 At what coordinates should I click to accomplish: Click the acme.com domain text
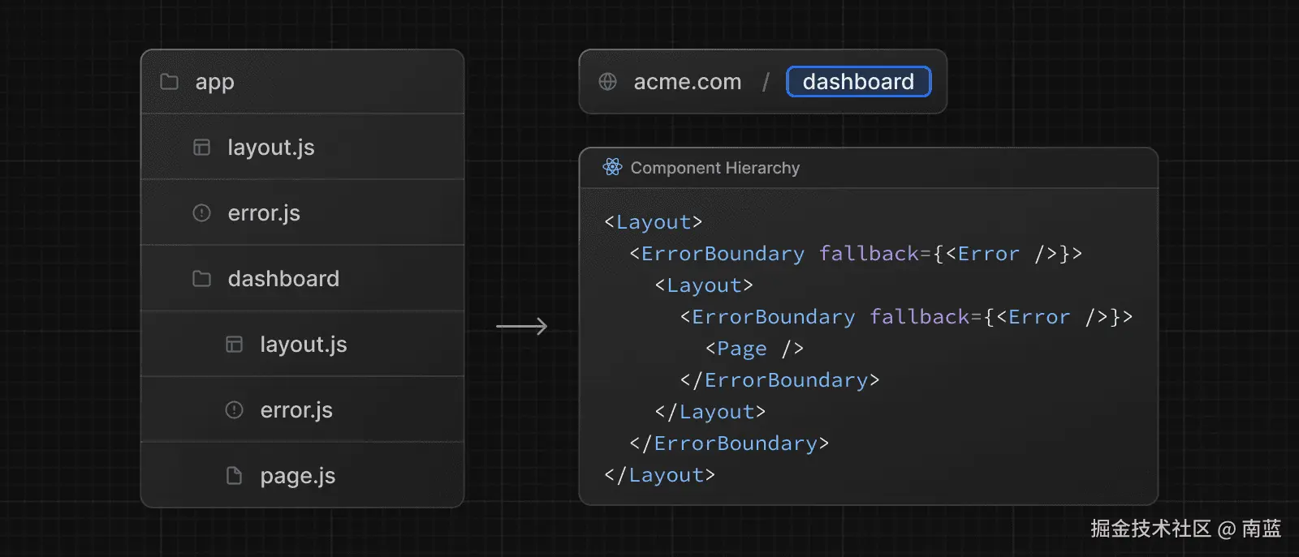pyautogui.click(x=687, y=82)
